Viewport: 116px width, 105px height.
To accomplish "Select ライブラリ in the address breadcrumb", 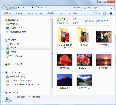I will (x=25, y=8).
